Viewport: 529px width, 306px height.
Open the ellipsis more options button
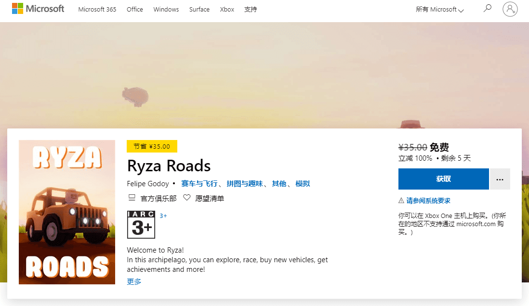(500, 179)
